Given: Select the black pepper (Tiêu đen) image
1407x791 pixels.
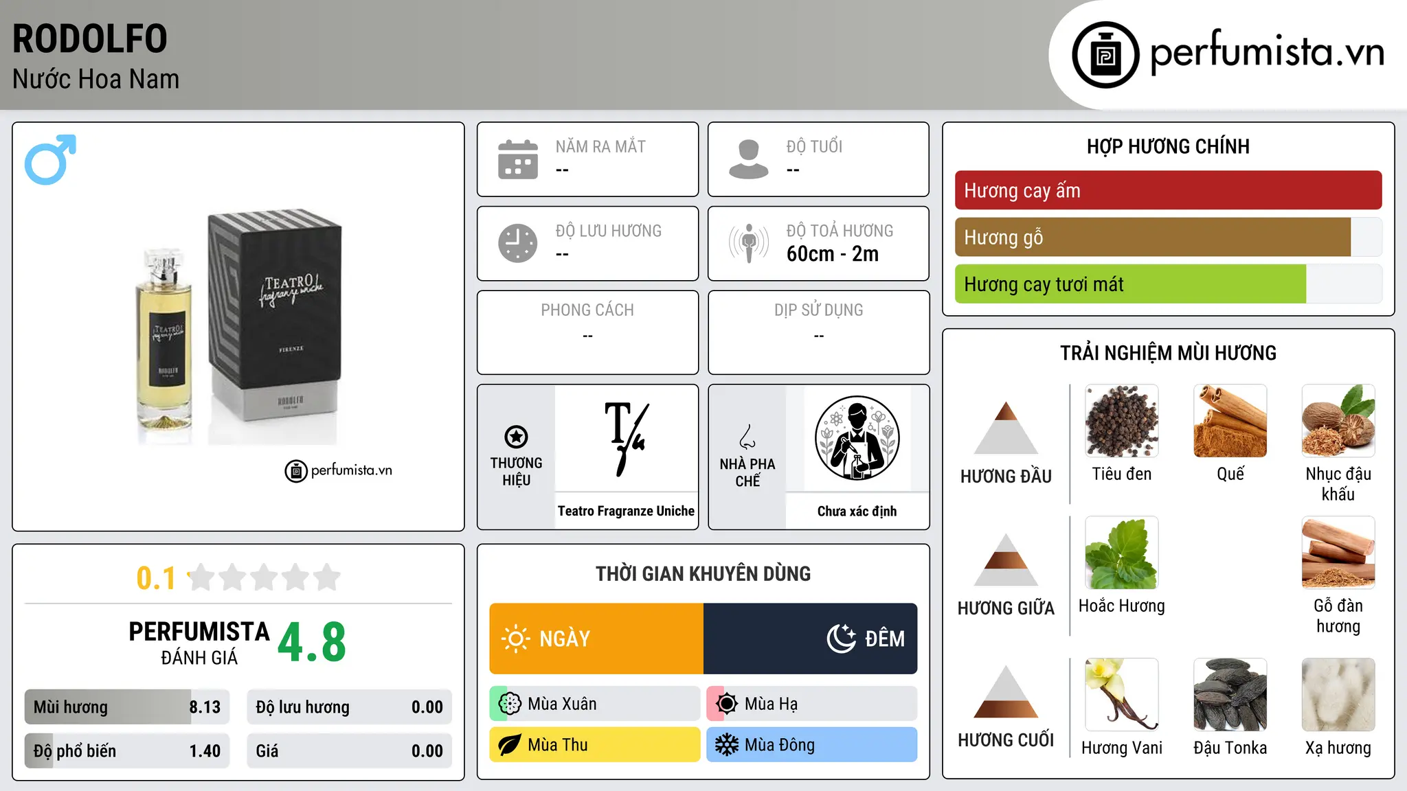Looking at the screenshot, I should tap(1122, 421).
